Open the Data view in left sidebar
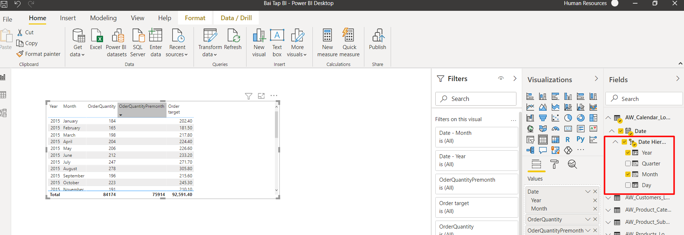The height and width of the screenshot is (235, 684). 3,95
